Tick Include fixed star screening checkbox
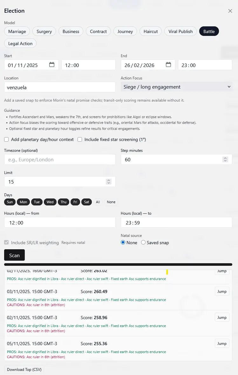The image size is (238, 375). pos(80,139)
